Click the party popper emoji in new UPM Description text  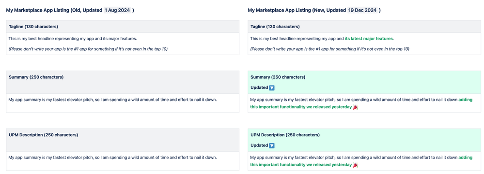356,165
